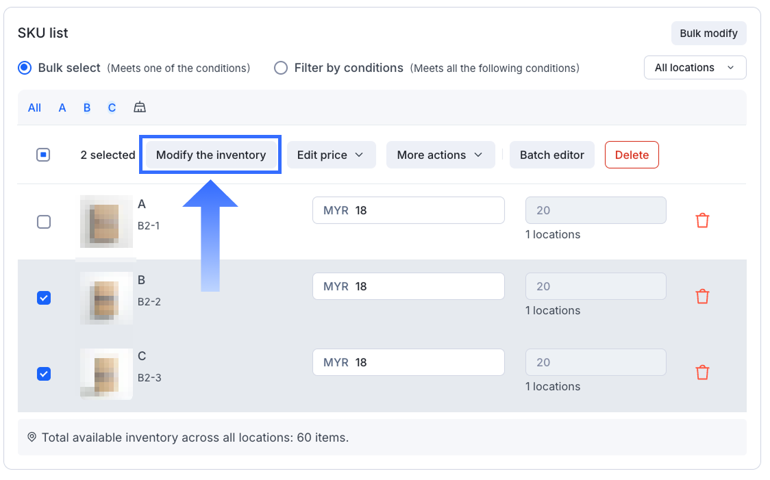This screenshot has height=480, width=770.
Task: Click the trash icon for SKU A
Action: pos(702,220)
